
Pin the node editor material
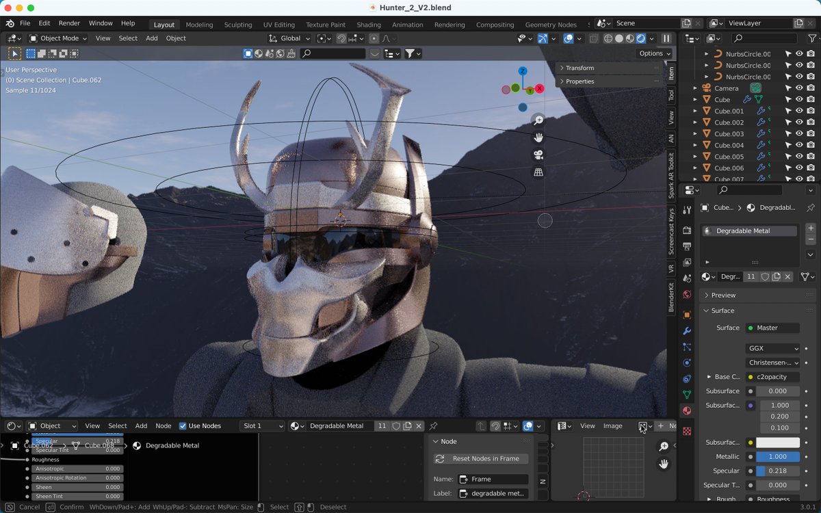pos(433,425)
